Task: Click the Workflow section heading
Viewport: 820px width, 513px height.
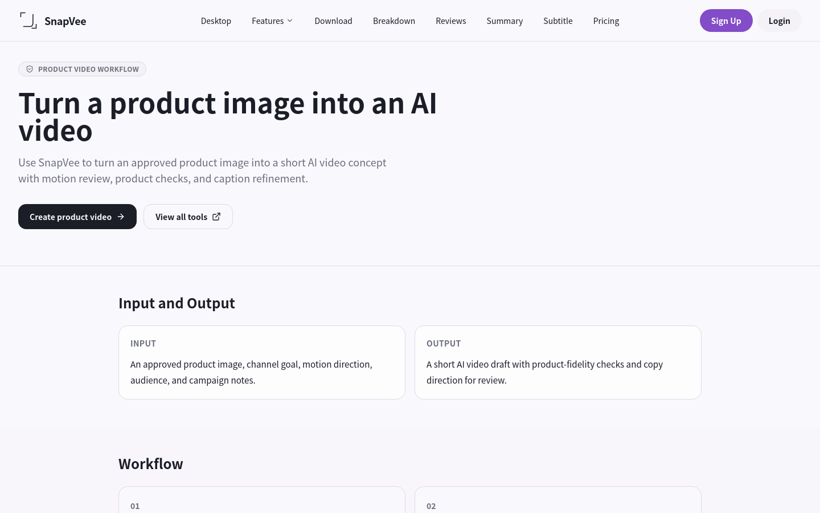Action: [x=151, y=464]
